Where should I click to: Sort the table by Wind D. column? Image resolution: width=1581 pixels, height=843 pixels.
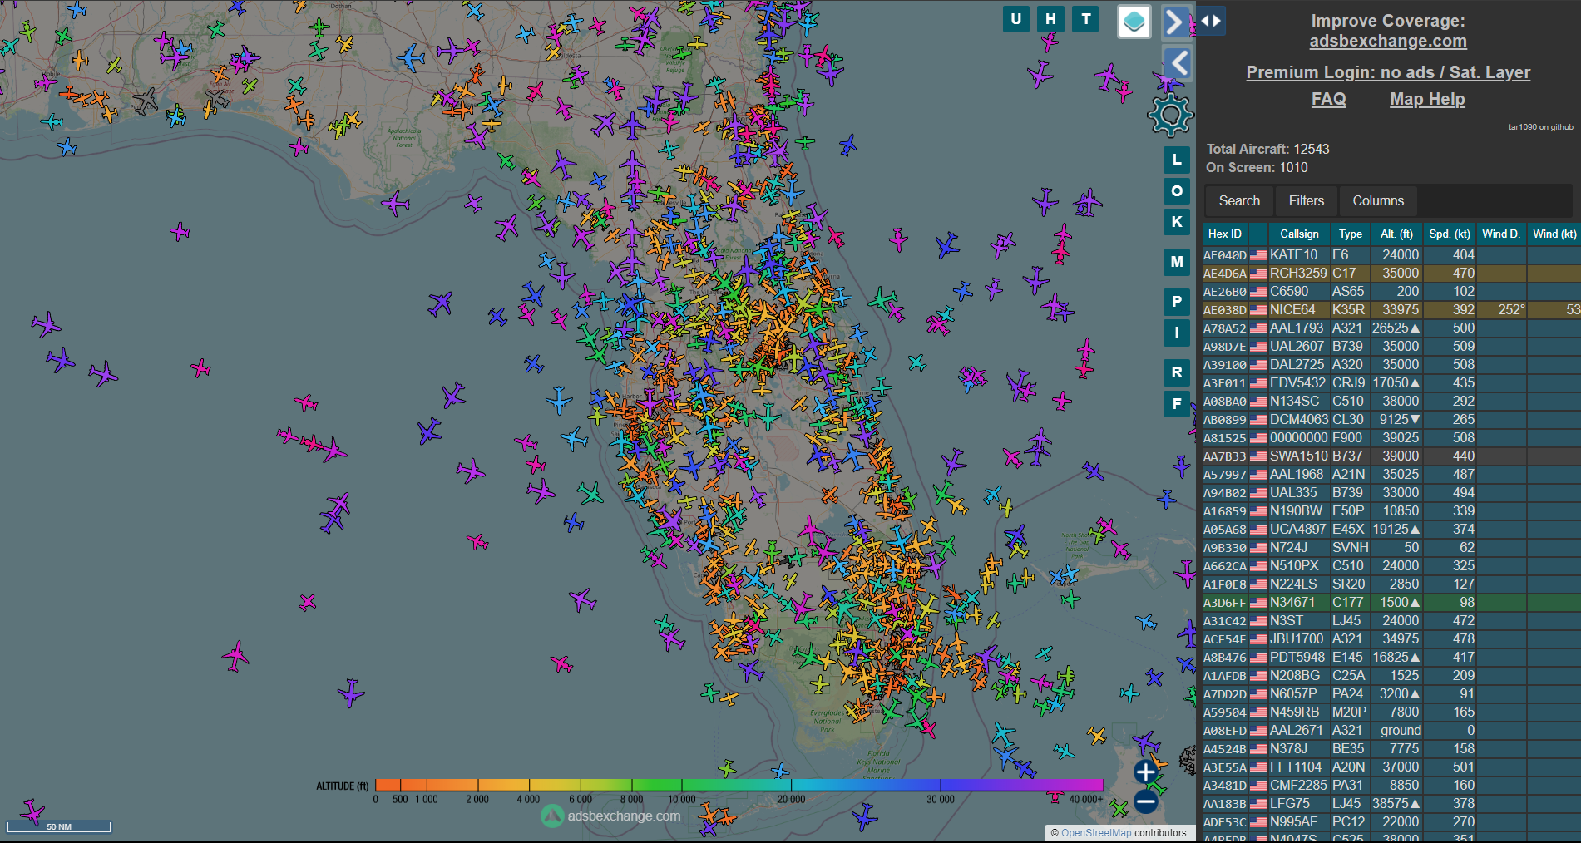pos(1500,234)
